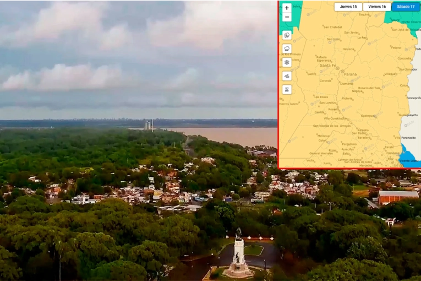
Task: Select Federal on the map
Action: (396, 48)
